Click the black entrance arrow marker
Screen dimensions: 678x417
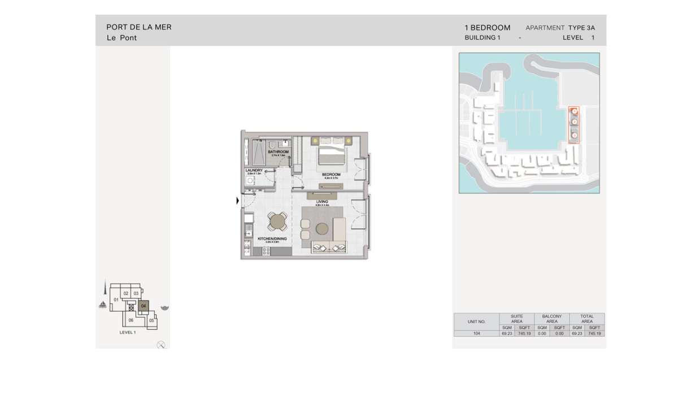(x=237, y=201)
